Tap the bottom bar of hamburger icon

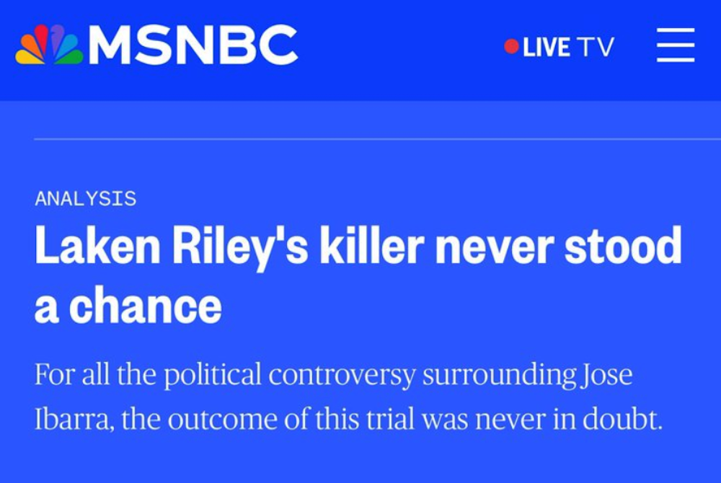tap(676, 60)
